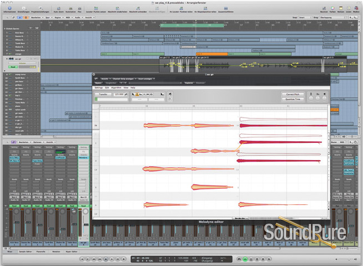
Task: Click the Bypass button in plugin header
Action: 98,83
